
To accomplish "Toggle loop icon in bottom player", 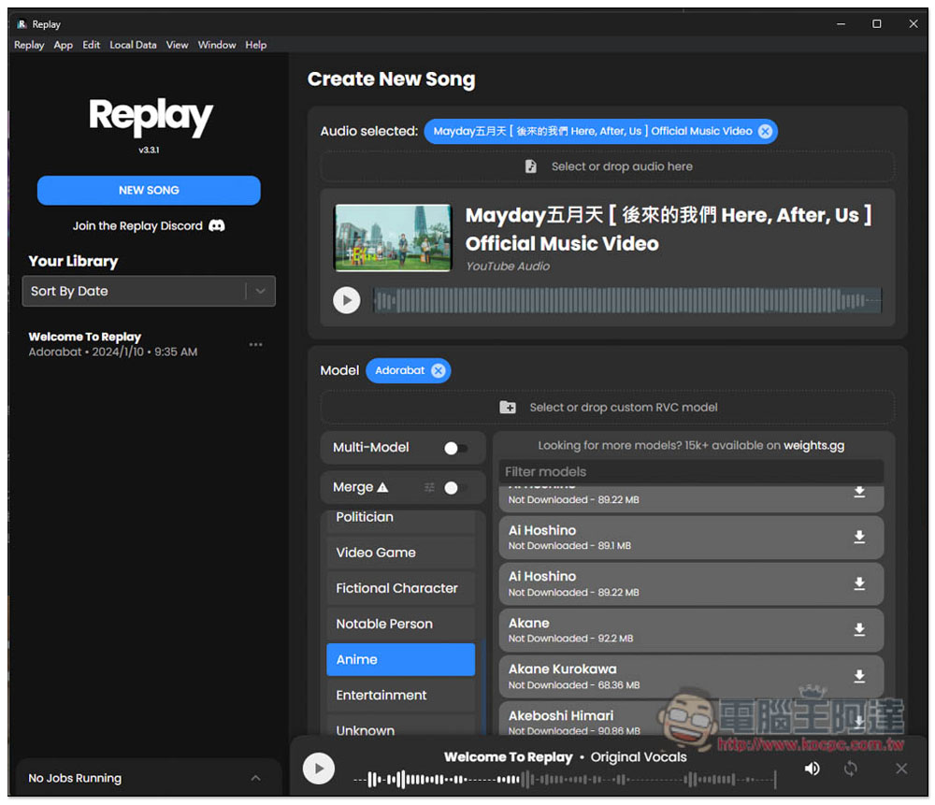I will coord(850,768).
